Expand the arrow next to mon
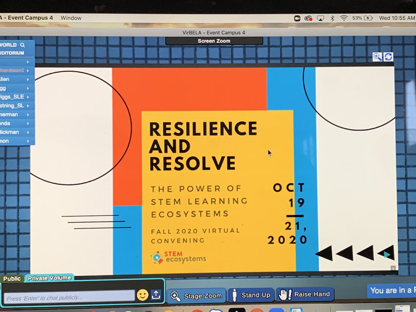416x312 pixels. [28, 141]
